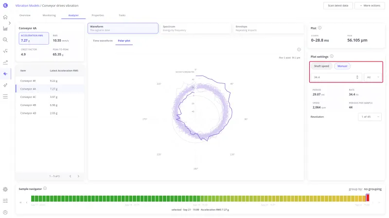389x218 pixels.
Task: Open the Revolution 1 of 45 dropdown
Action: tap(370, 117)
